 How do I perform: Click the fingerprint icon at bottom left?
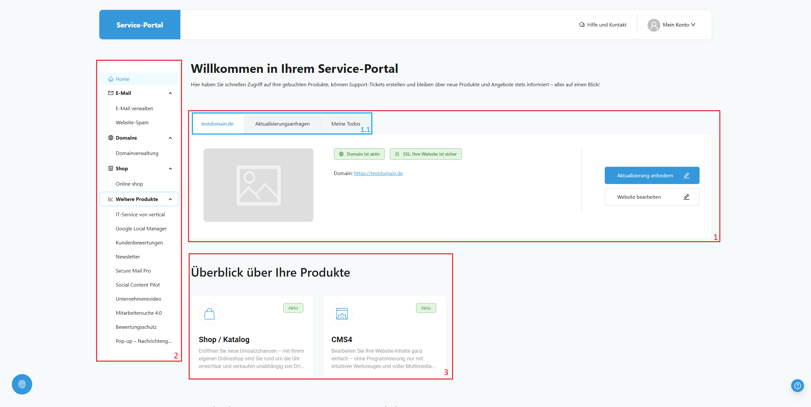[22, 384]
